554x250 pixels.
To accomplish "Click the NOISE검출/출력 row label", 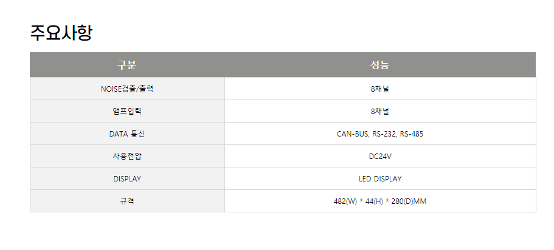I will tap(127, 89).
